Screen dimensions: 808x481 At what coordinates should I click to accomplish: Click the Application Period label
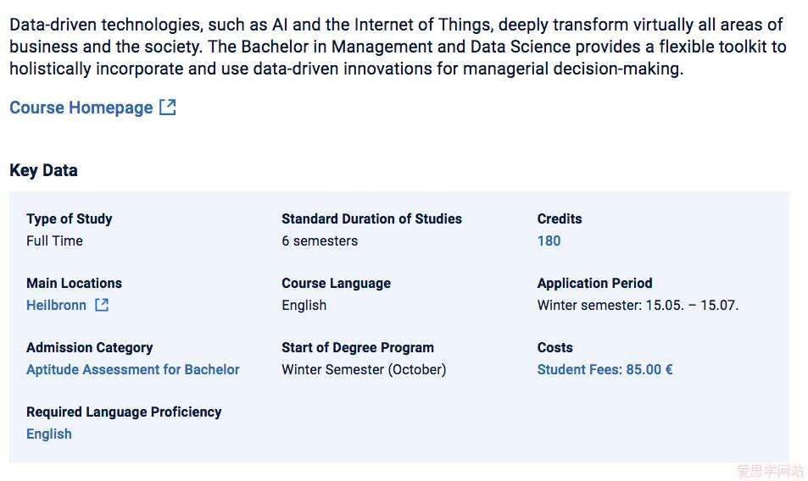tap(594, 283)
